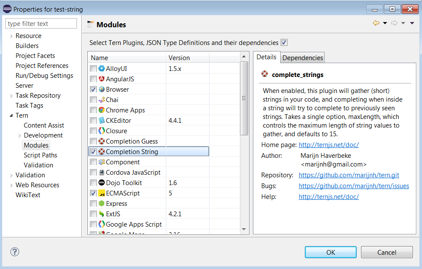Click the back navigation arrow icon
Image resolution: width=422 pixels, height=269 pixels.
click(376, 23)
